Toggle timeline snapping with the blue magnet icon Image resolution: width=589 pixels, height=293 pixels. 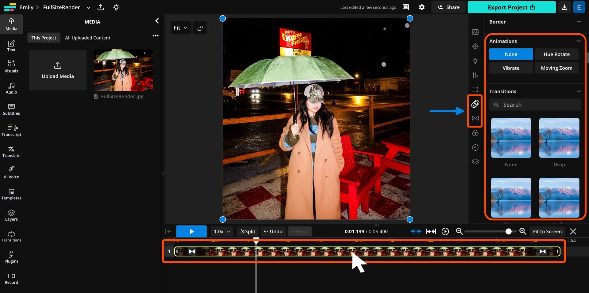point(416,232)
